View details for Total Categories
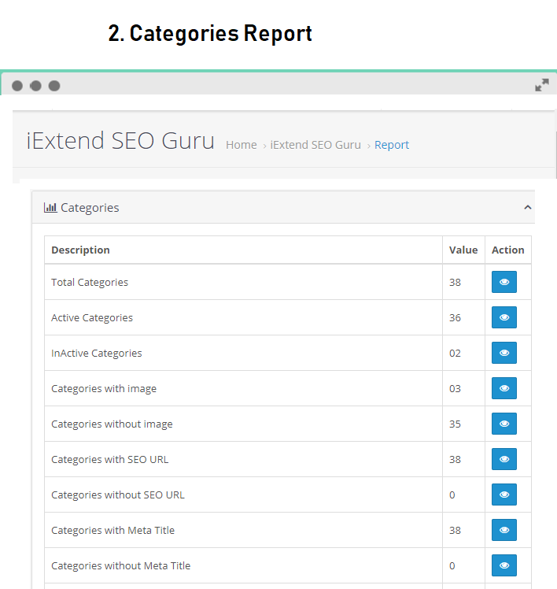This screenshot has width=557, height=589. click(x=504, y=282)
